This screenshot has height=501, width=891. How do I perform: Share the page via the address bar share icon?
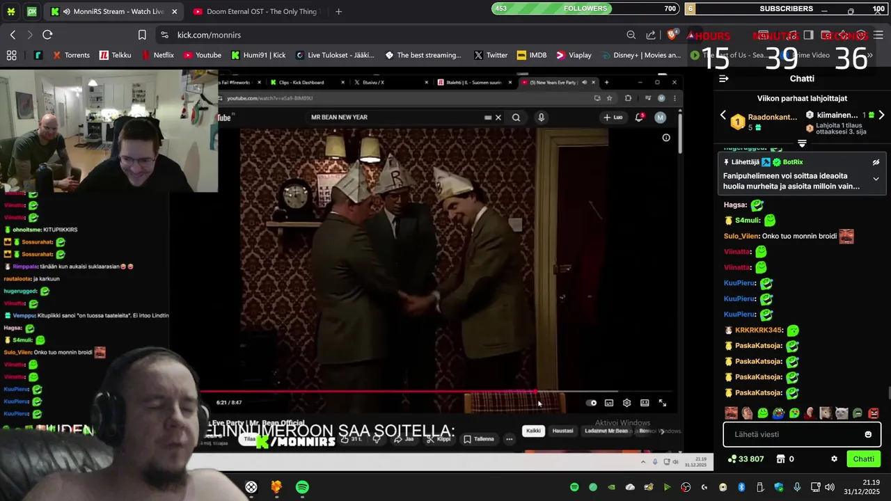pos(651,35)
